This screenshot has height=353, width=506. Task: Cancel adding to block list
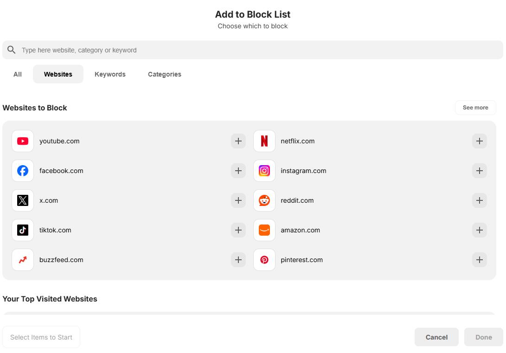point(436,337)
